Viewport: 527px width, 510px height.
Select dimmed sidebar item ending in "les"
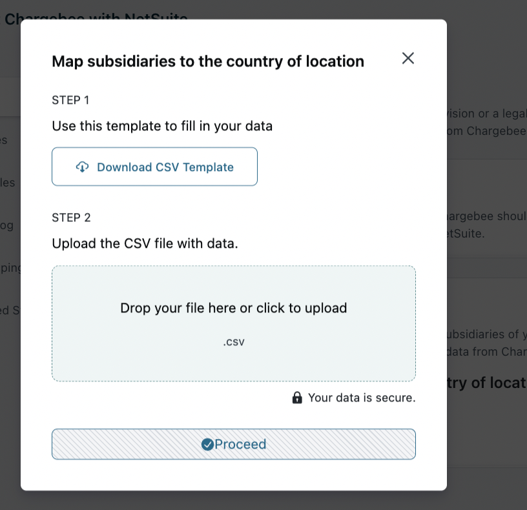tap(8, 182)
